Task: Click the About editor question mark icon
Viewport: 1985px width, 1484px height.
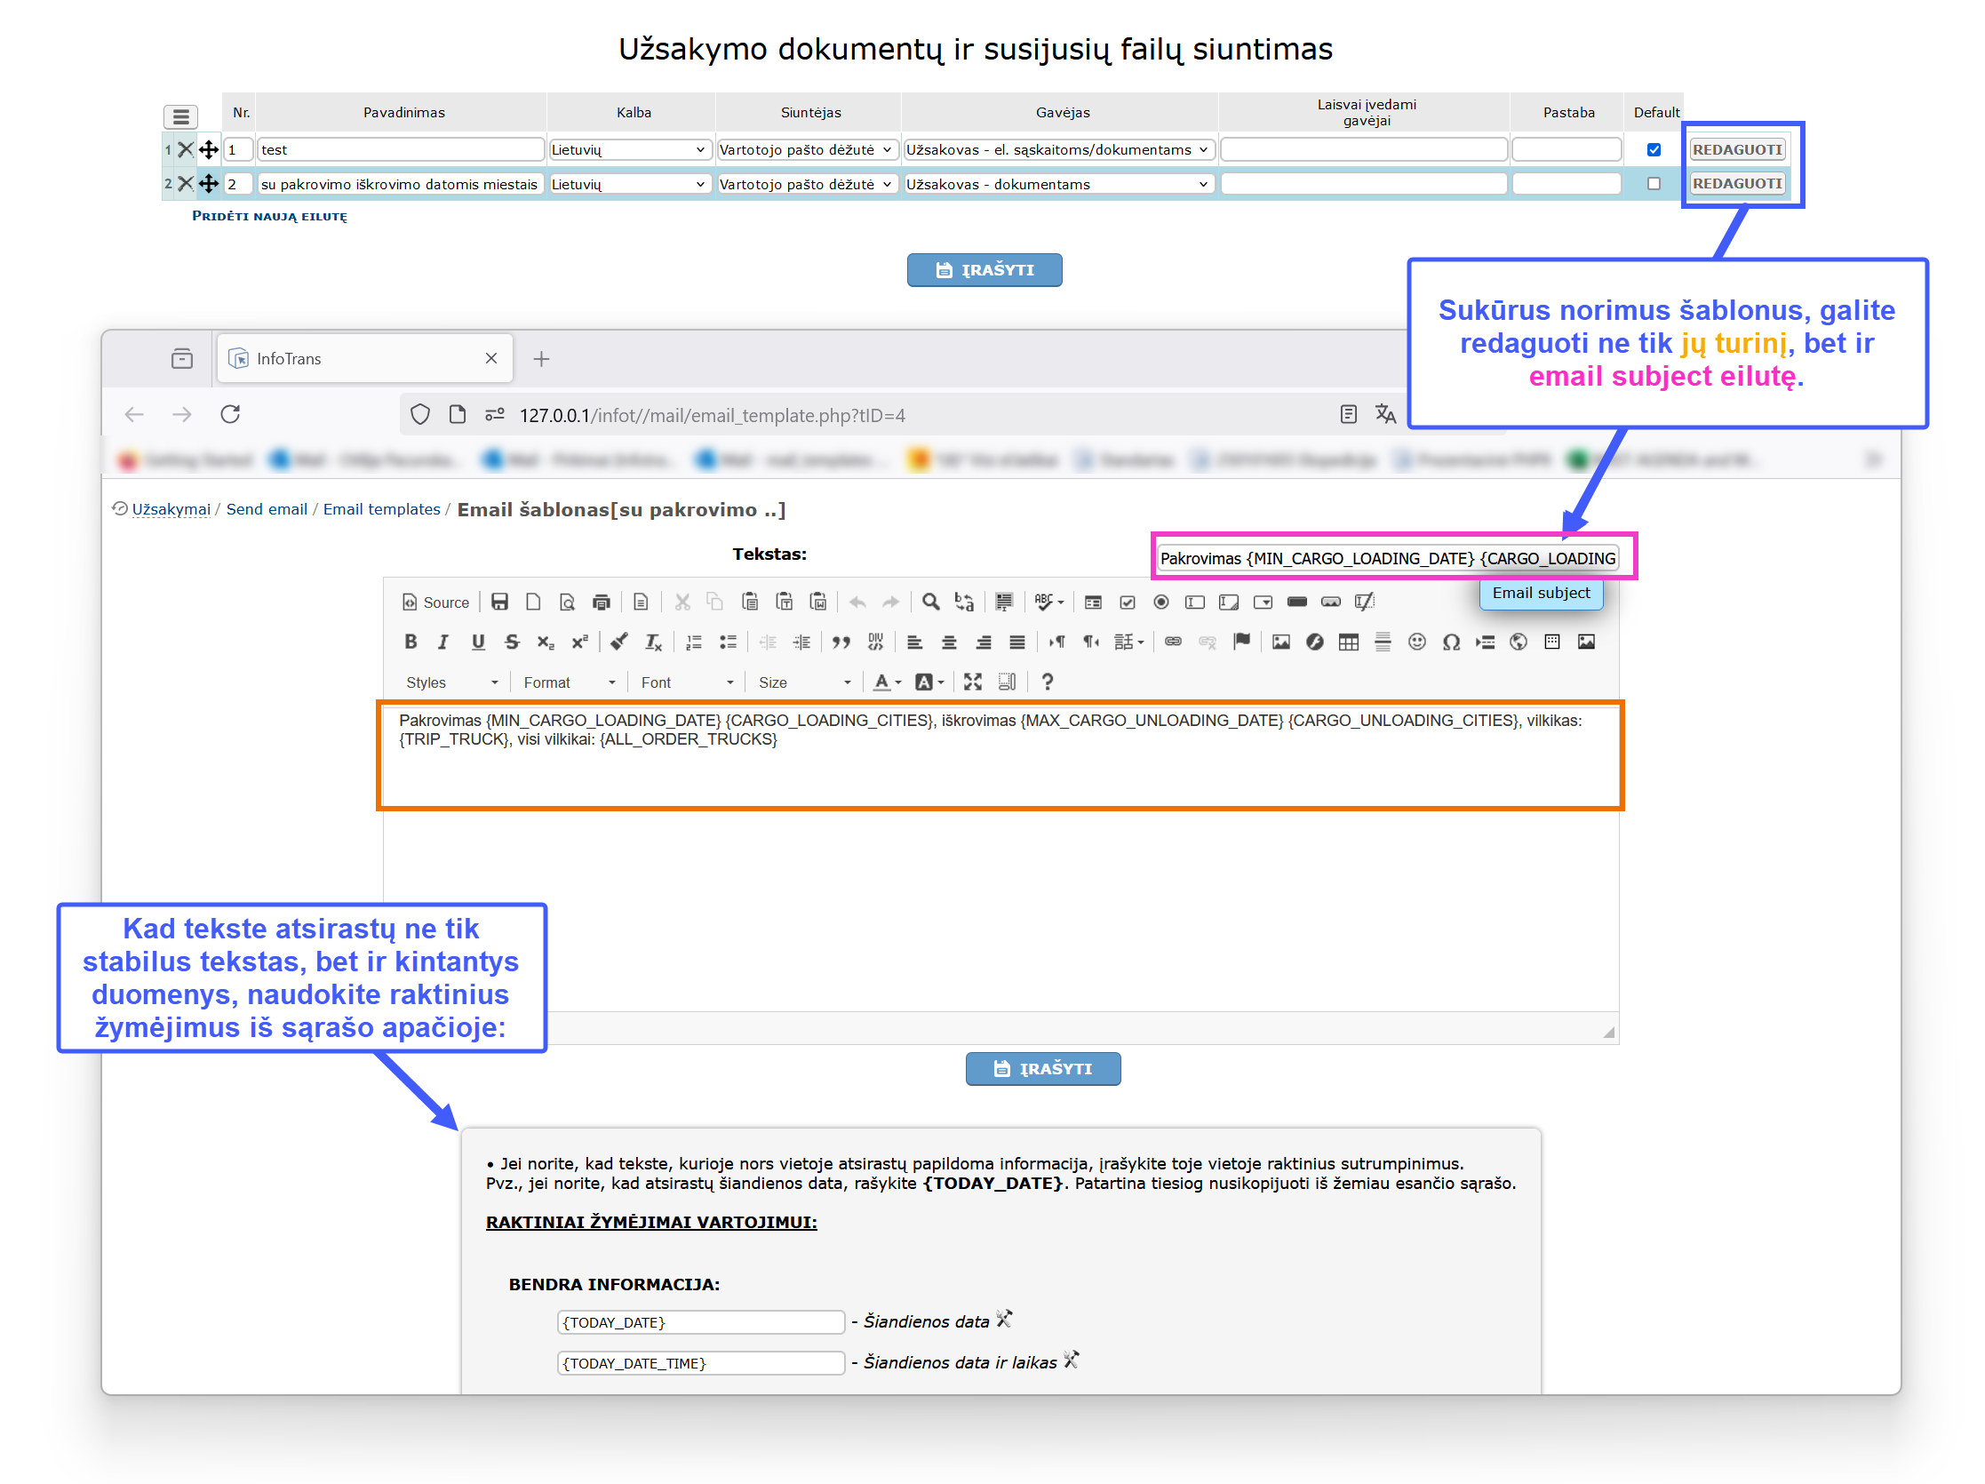Action: (1048, 682)
